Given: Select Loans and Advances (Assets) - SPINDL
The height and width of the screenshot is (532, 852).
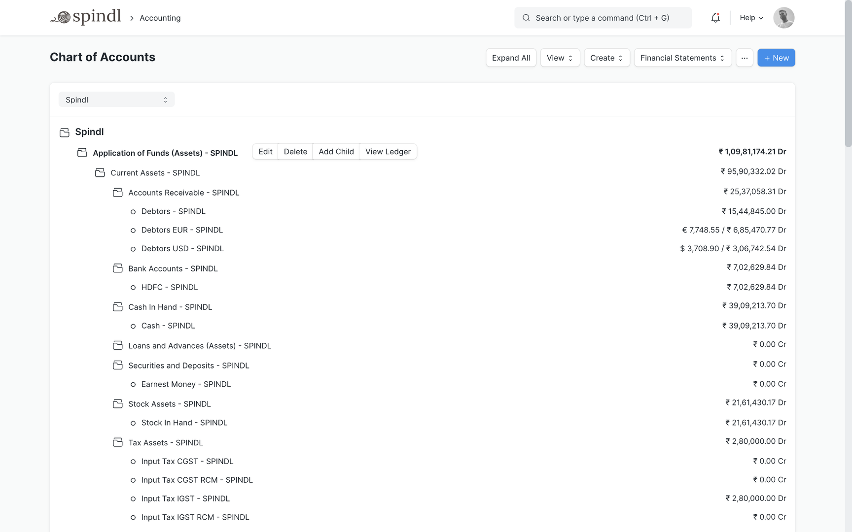Looking at the screenshot, I should pyautogui.click(x=199, y=346).
